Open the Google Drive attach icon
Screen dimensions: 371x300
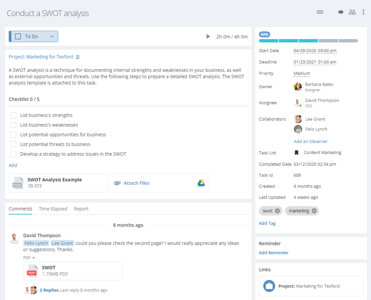pos(201,183)
